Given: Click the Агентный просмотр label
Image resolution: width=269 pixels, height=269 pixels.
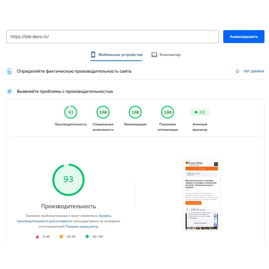Looking at the screenshot, I should click(200, 127).
